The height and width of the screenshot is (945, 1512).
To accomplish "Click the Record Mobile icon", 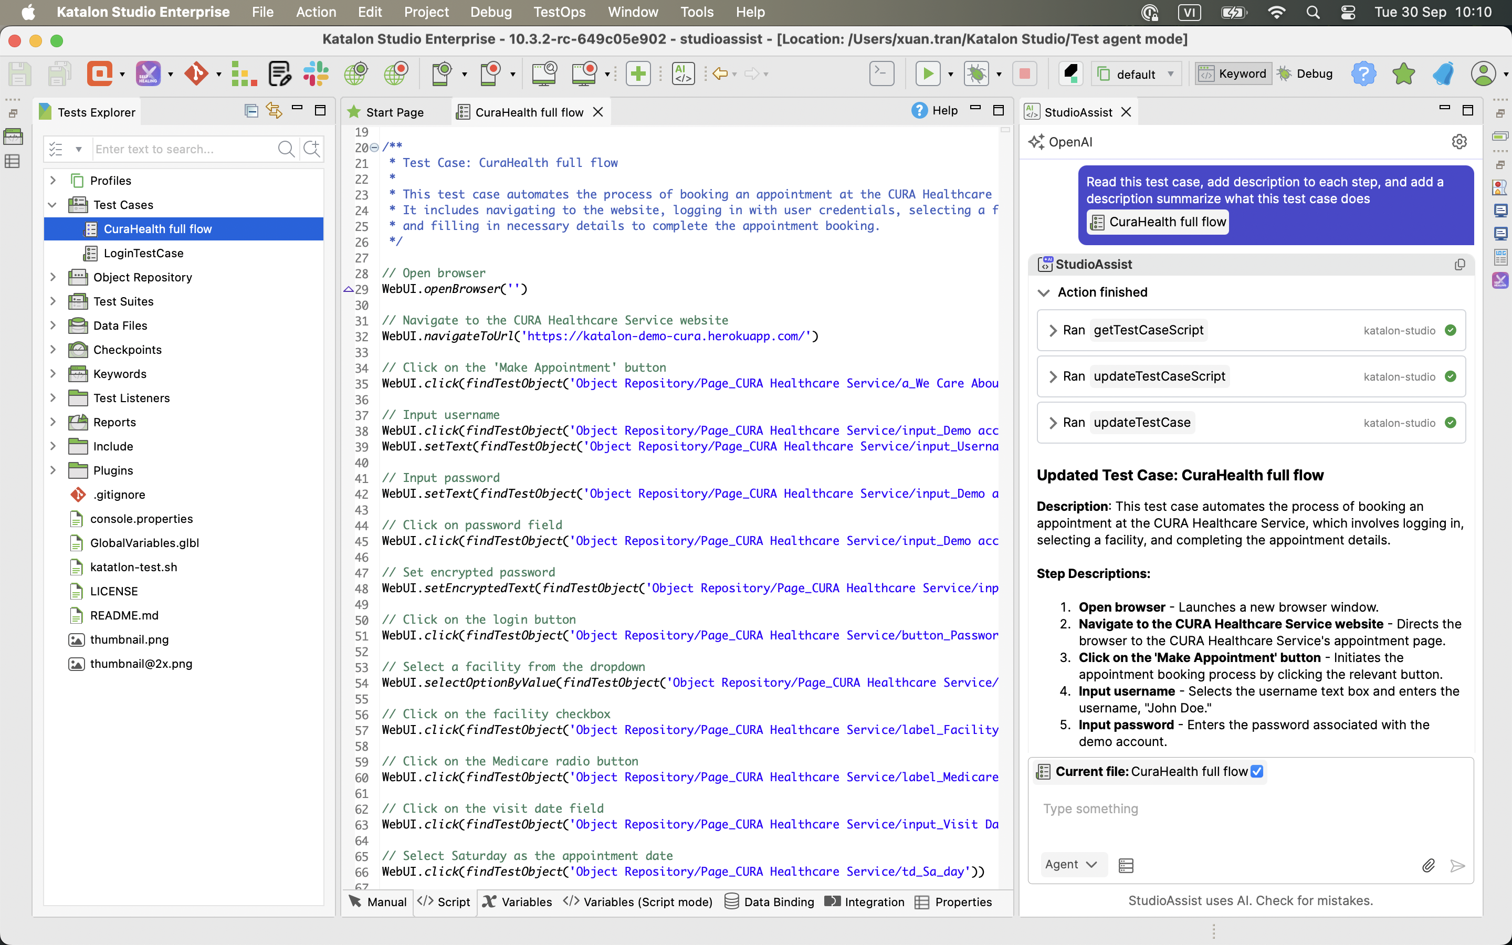I will (x=491, y=73).
